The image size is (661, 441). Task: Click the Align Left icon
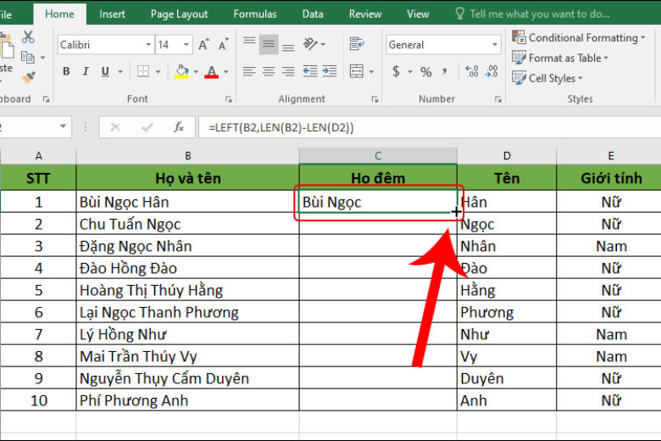pyautogui.click(x=249, y=71)
